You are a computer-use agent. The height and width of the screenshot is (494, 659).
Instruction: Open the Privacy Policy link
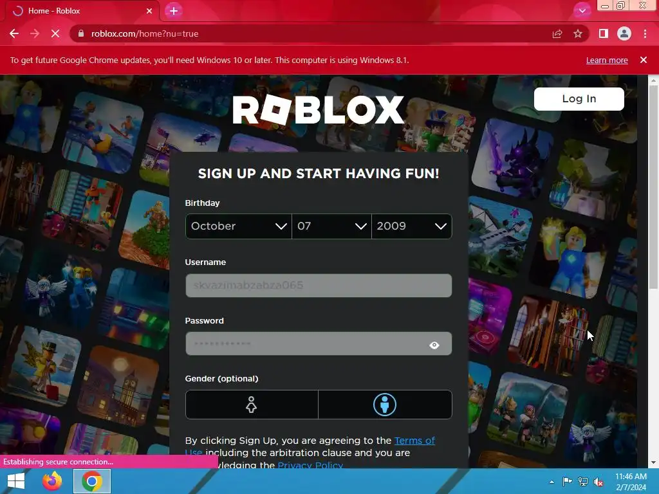point(310,464)
